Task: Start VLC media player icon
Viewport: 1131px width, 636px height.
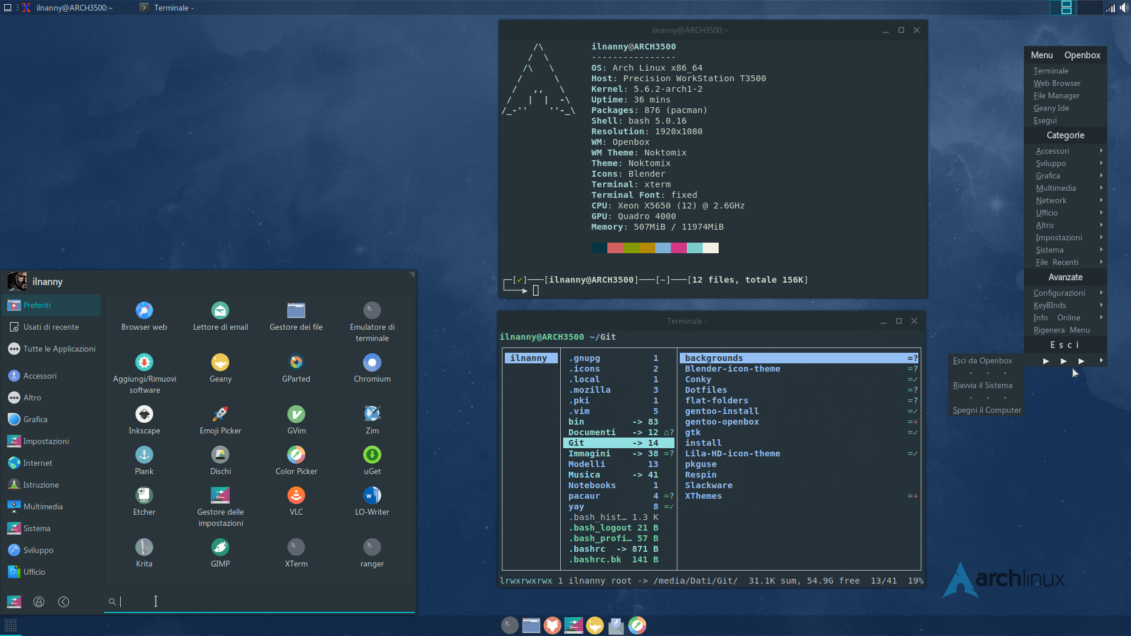Action: (296, 495)
